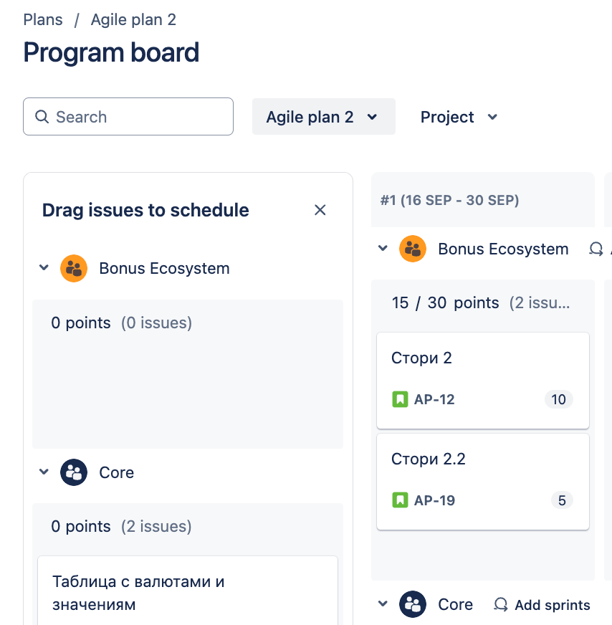
Task: Click Add sprints for Core team
Action: tap(542, 605)
